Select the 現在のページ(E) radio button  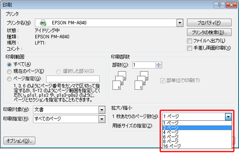coord(9,71)
